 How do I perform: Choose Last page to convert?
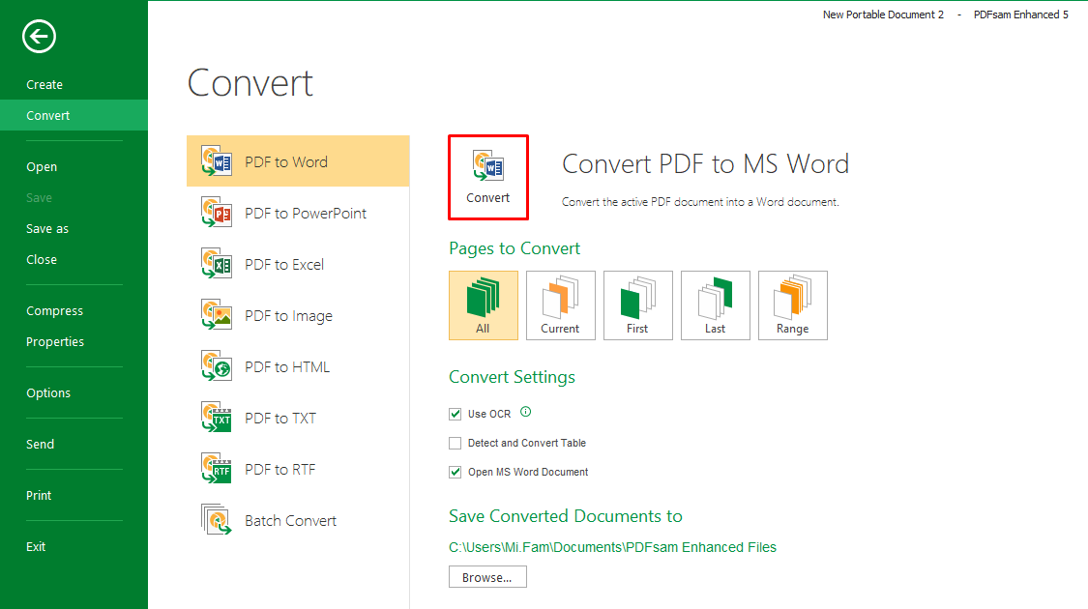click(x=716, y=305)
